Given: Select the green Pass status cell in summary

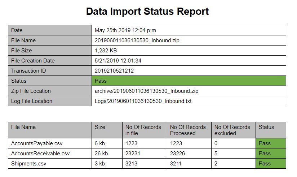Looking at the screenshot, I should 189,81.
